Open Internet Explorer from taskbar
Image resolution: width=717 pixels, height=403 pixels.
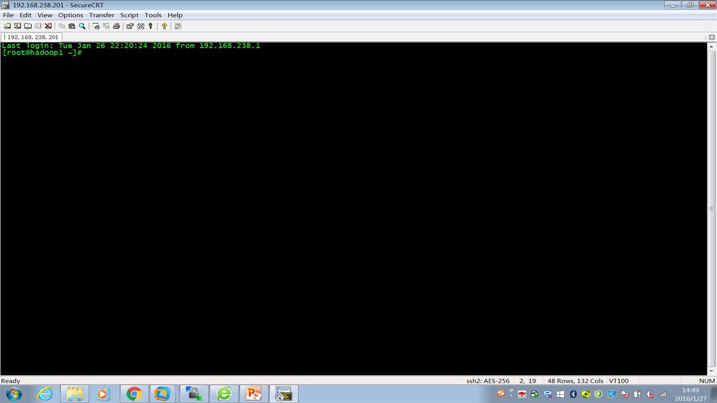(x=44, y=394)
